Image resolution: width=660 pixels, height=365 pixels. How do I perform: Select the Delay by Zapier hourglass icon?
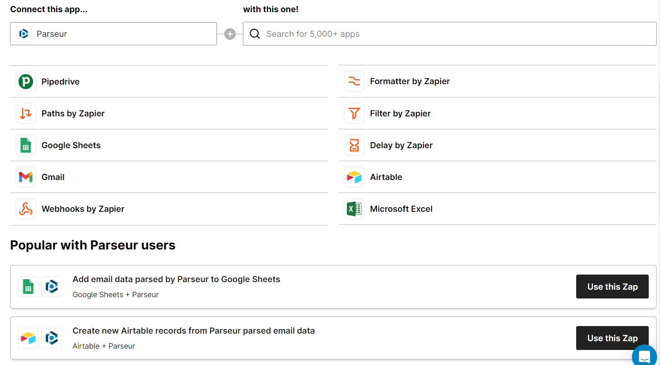click(354, 145)
